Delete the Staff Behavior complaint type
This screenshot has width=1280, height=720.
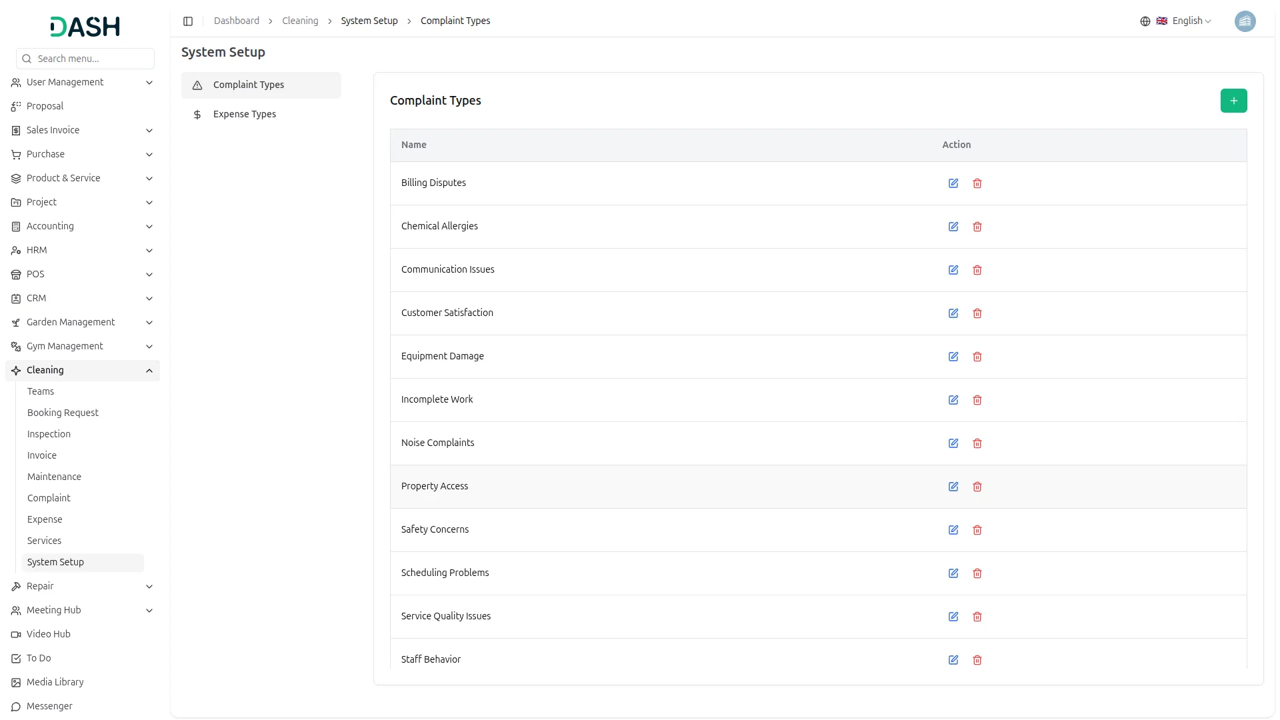977,660
